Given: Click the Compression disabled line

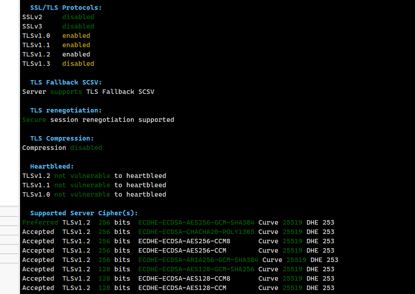Looking at the screenshot, I should 62,148.
